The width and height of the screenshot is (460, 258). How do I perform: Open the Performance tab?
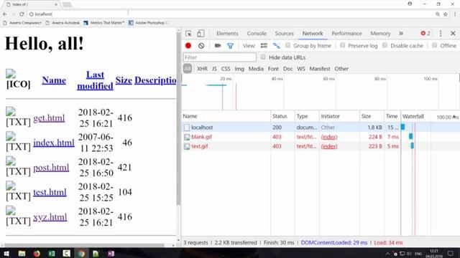(x=346, y=34)
